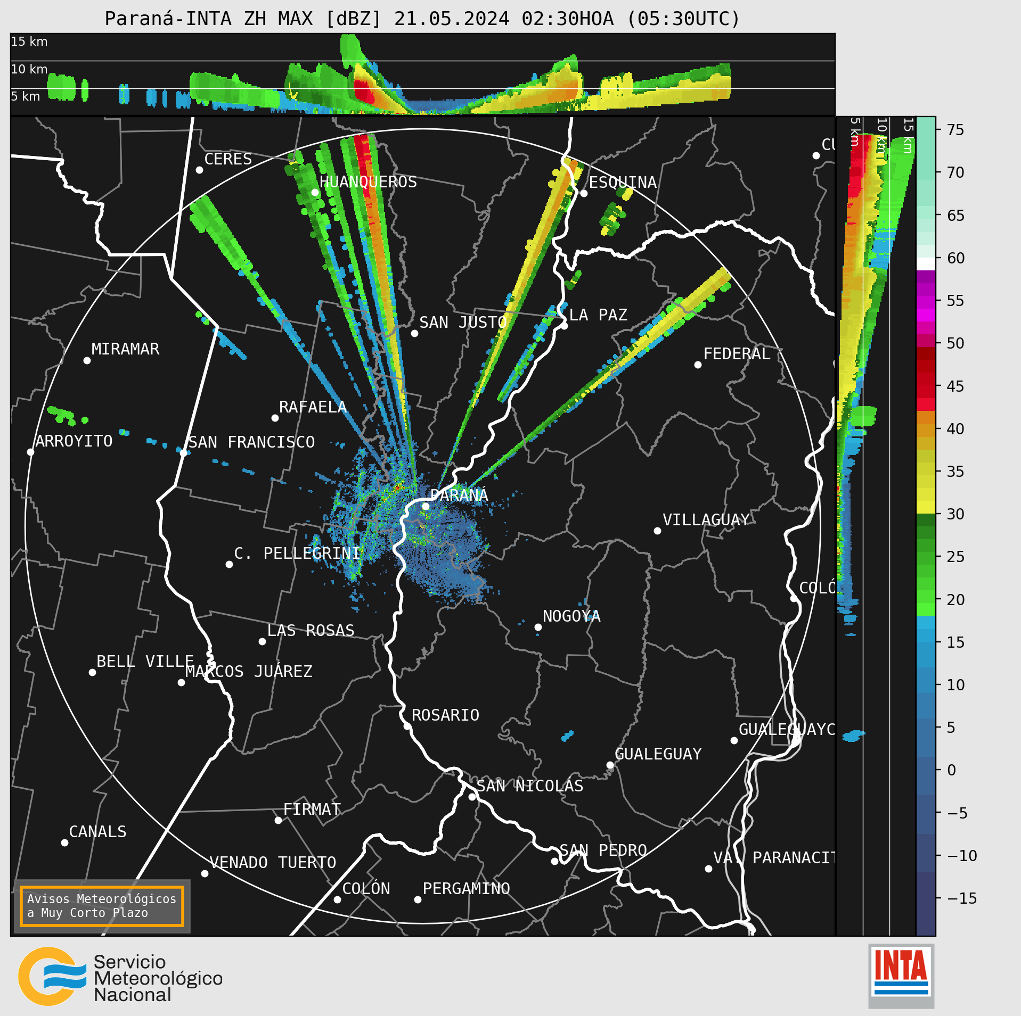Click the GUALEGUAY city marker dot

[x=610, y=765]
